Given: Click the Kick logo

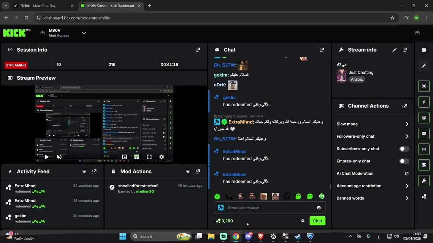Looking at the screenshot, I should [17, 33].
